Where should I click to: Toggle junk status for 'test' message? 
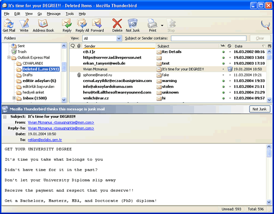(230, 64)
